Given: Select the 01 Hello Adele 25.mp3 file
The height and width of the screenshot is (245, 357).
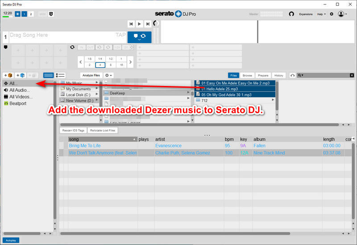Looking at the screenshot, I should [235, 89].
